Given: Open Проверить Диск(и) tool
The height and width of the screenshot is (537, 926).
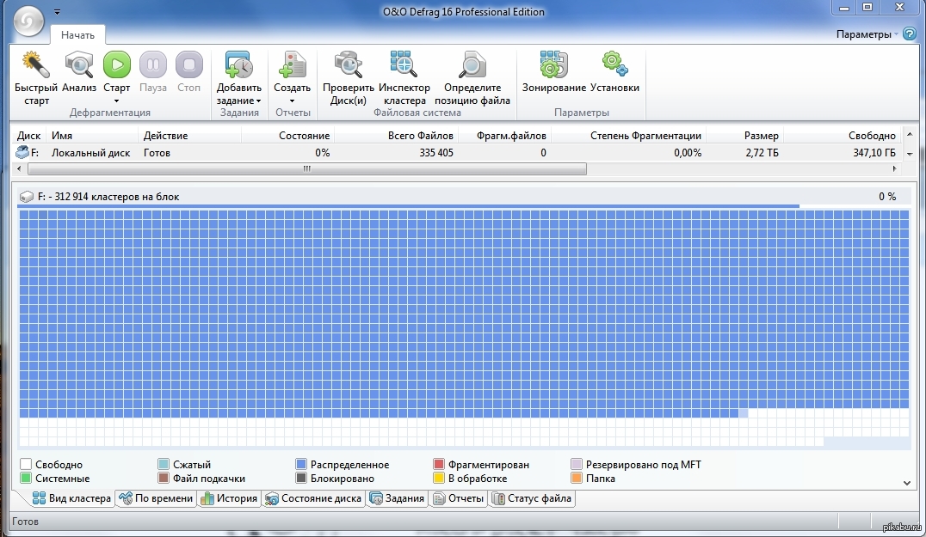Looking at the screenshot, I should click(x=349, y=65).
